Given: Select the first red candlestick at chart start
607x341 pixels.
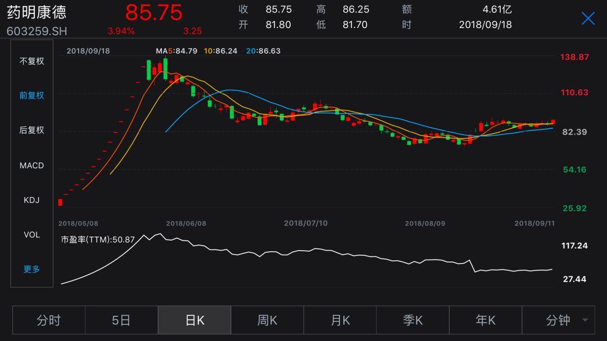Looking at the screenshot, I should point(60,202).
